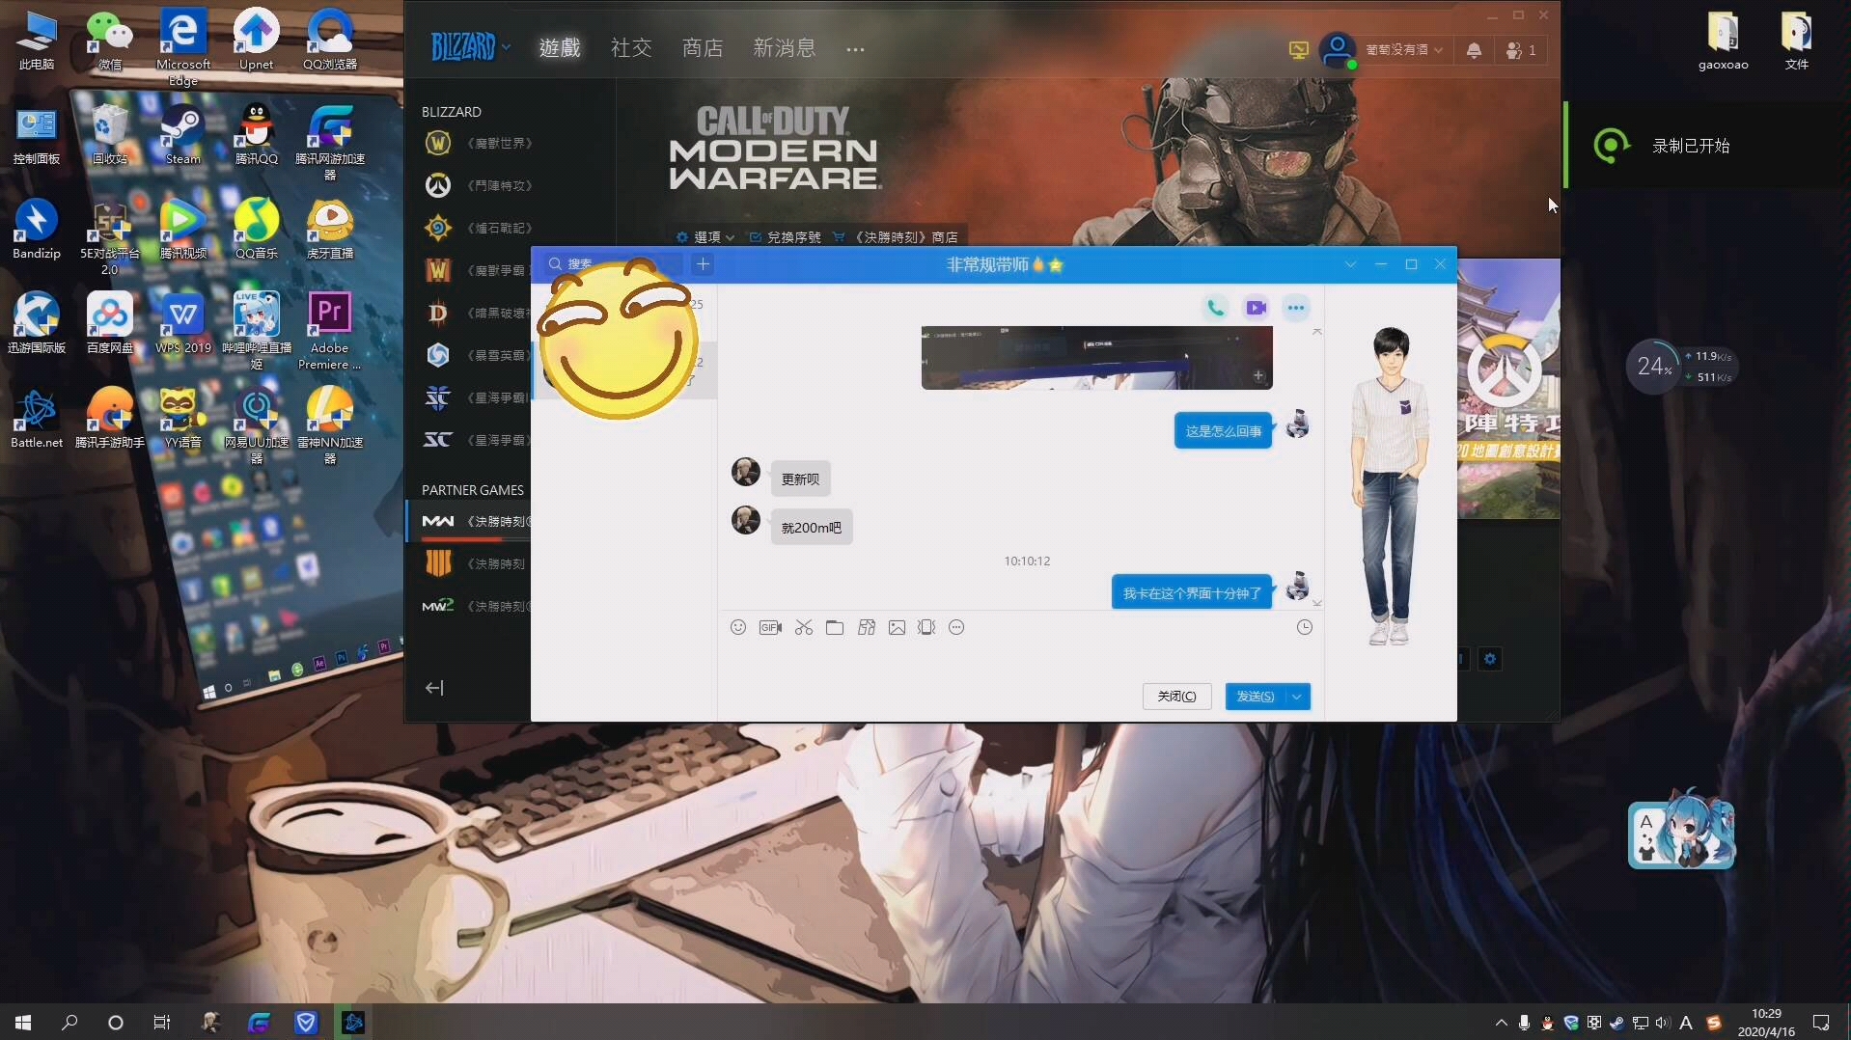
Task: Start a video call in QQ chat
Action: pyautogui.click(x=1256, y=308)
